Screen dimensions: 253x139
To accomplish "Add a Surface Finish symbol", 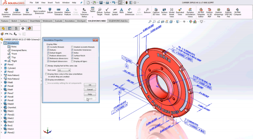I will 107,12.
